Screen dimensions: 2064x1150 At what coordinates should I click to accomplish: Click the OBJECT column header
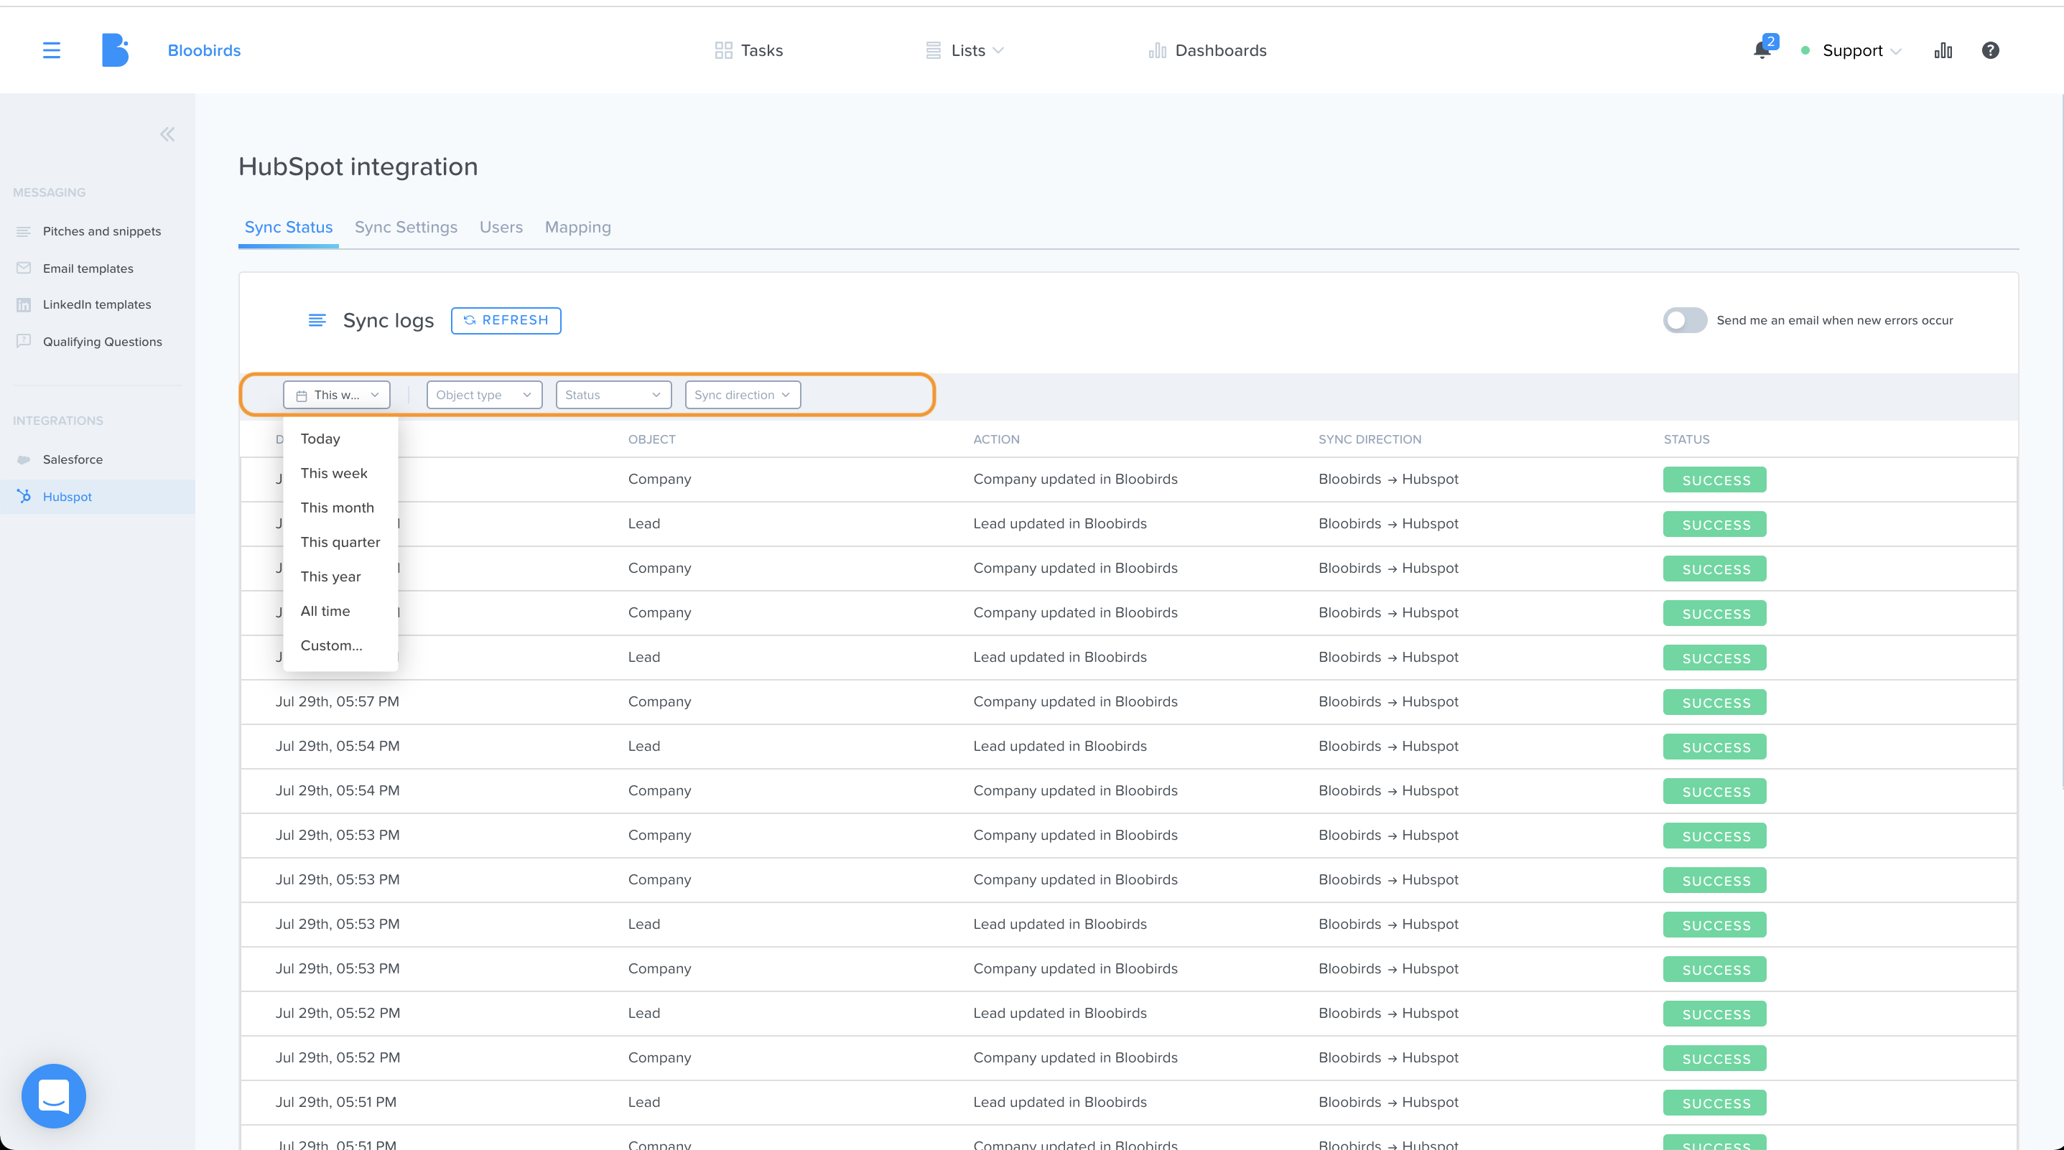[651, 439]
